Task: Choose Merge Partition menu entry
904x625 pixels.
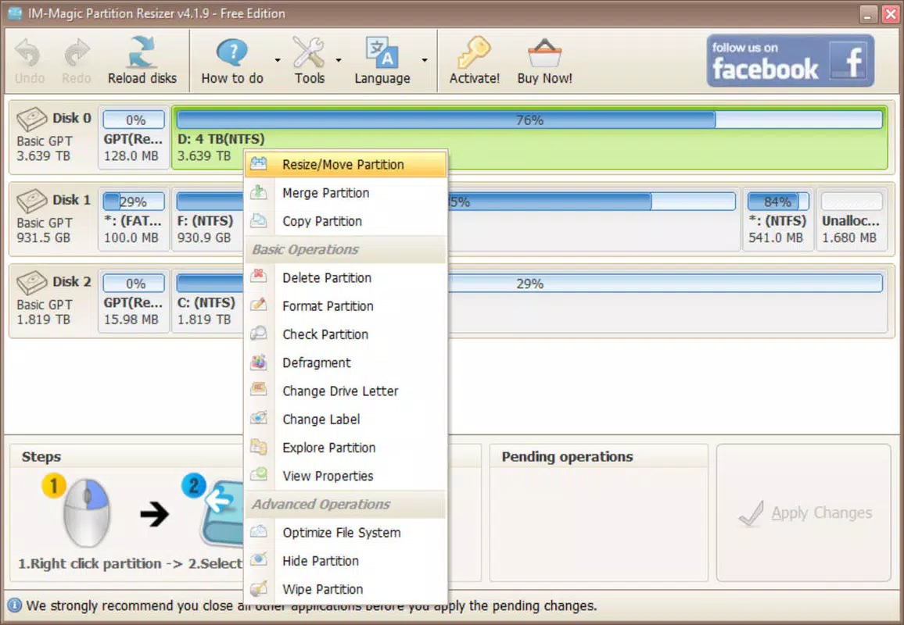Action: click(346, 193)
